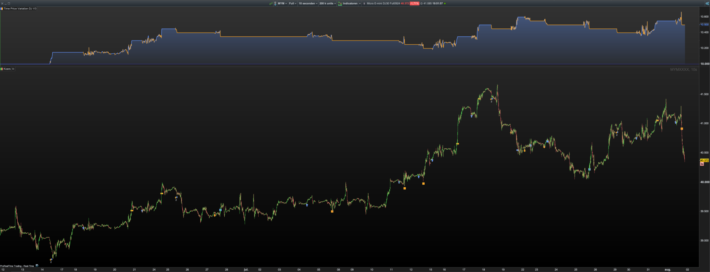This screenshot has width=710, height=272.
Task: Click the clock icon in the title bar
Action: tap(421, 3)
